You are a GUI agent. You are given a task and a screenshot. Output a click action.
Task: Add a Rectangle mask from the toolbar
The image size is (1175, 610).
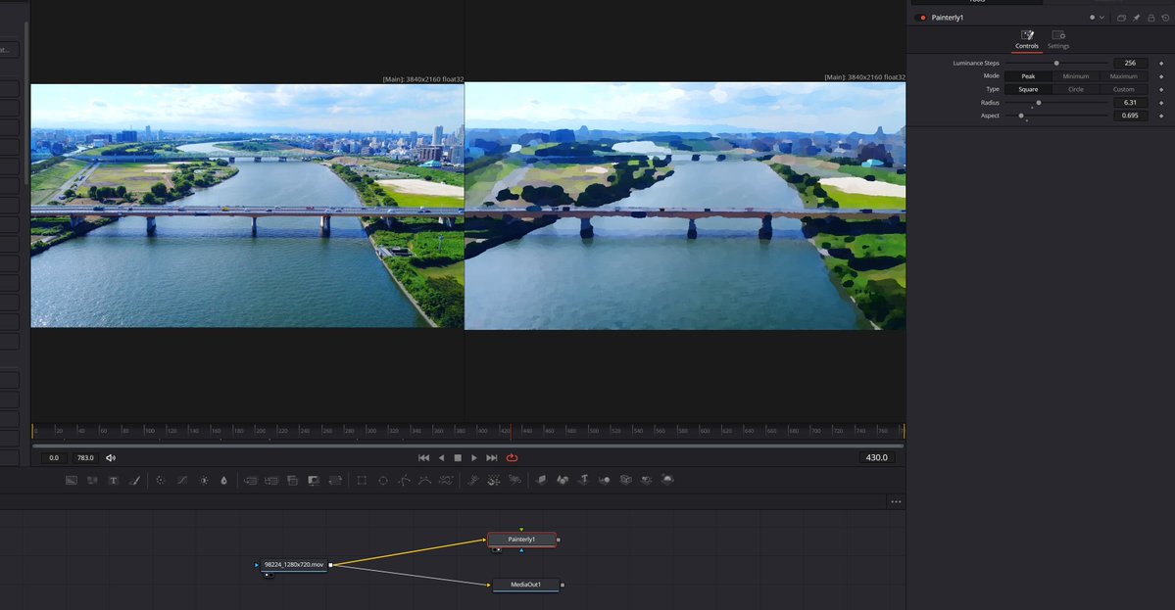tap(362, 481)
